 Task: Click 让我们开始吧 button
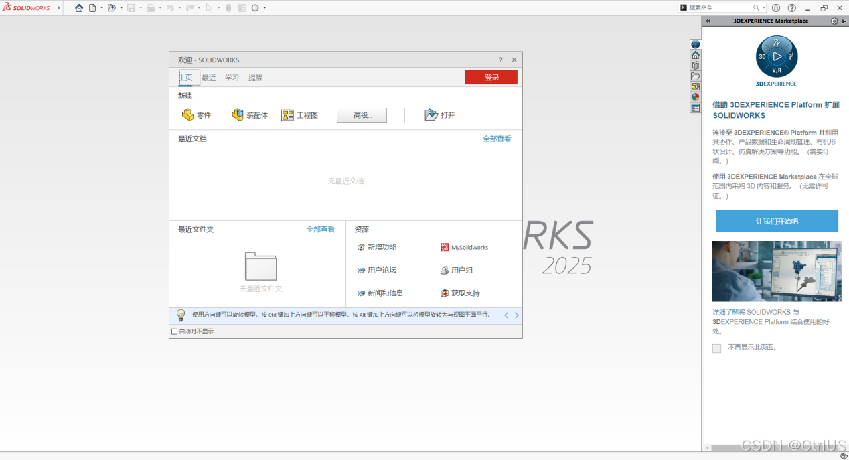point(777,221)
